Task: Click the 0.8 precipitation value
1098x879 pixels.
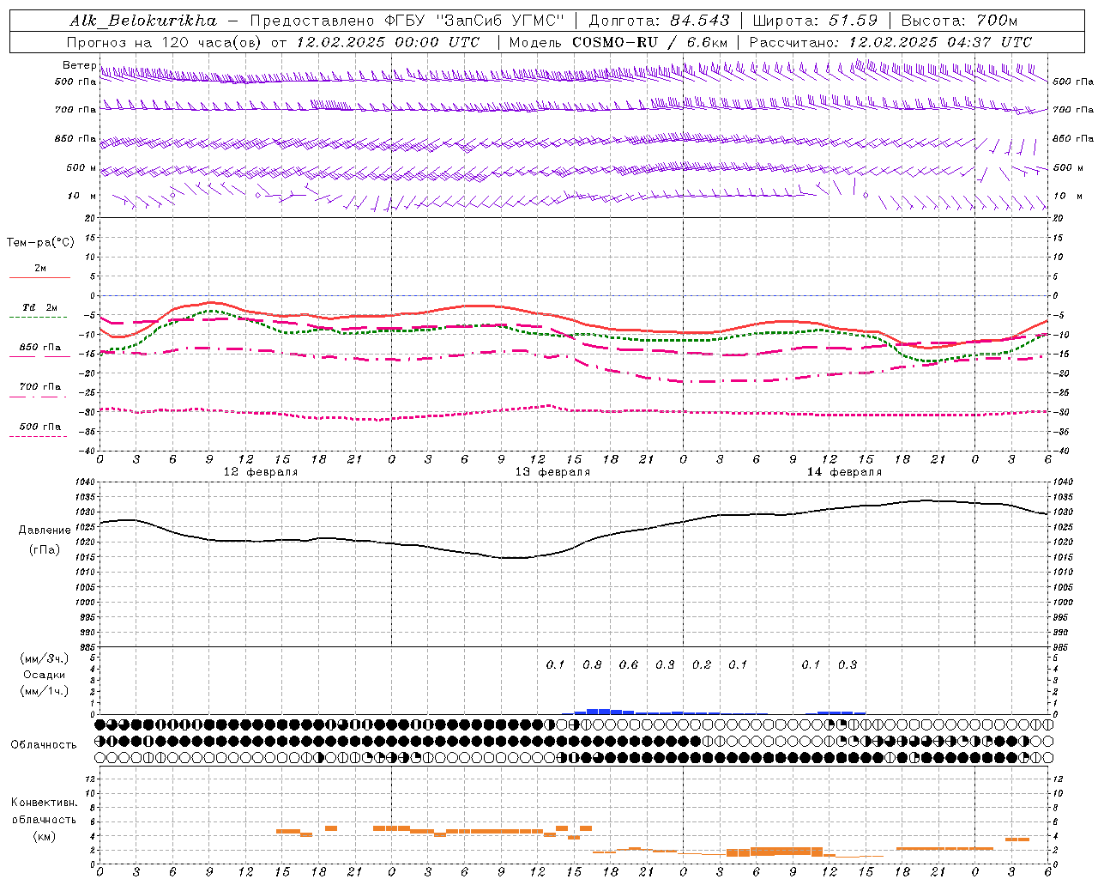Action: click(592, 664)
